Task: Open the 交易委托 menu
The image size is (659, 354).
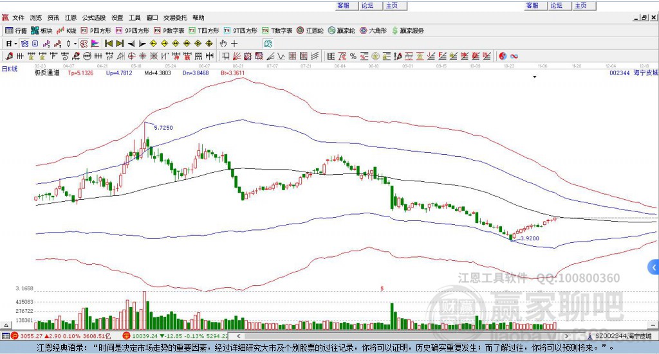Action: coord(175,17)
